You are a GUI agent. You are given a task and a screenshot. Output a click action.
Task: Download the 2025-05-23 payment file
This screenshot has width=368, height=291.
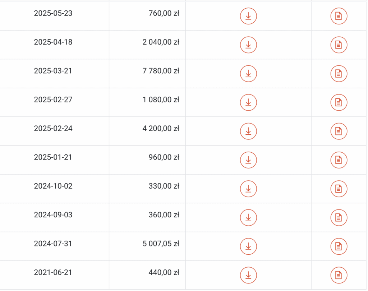(248, 16)
